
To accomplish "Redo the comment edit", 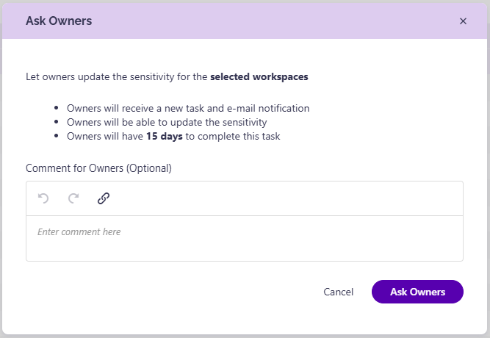I will pos(73,198).
